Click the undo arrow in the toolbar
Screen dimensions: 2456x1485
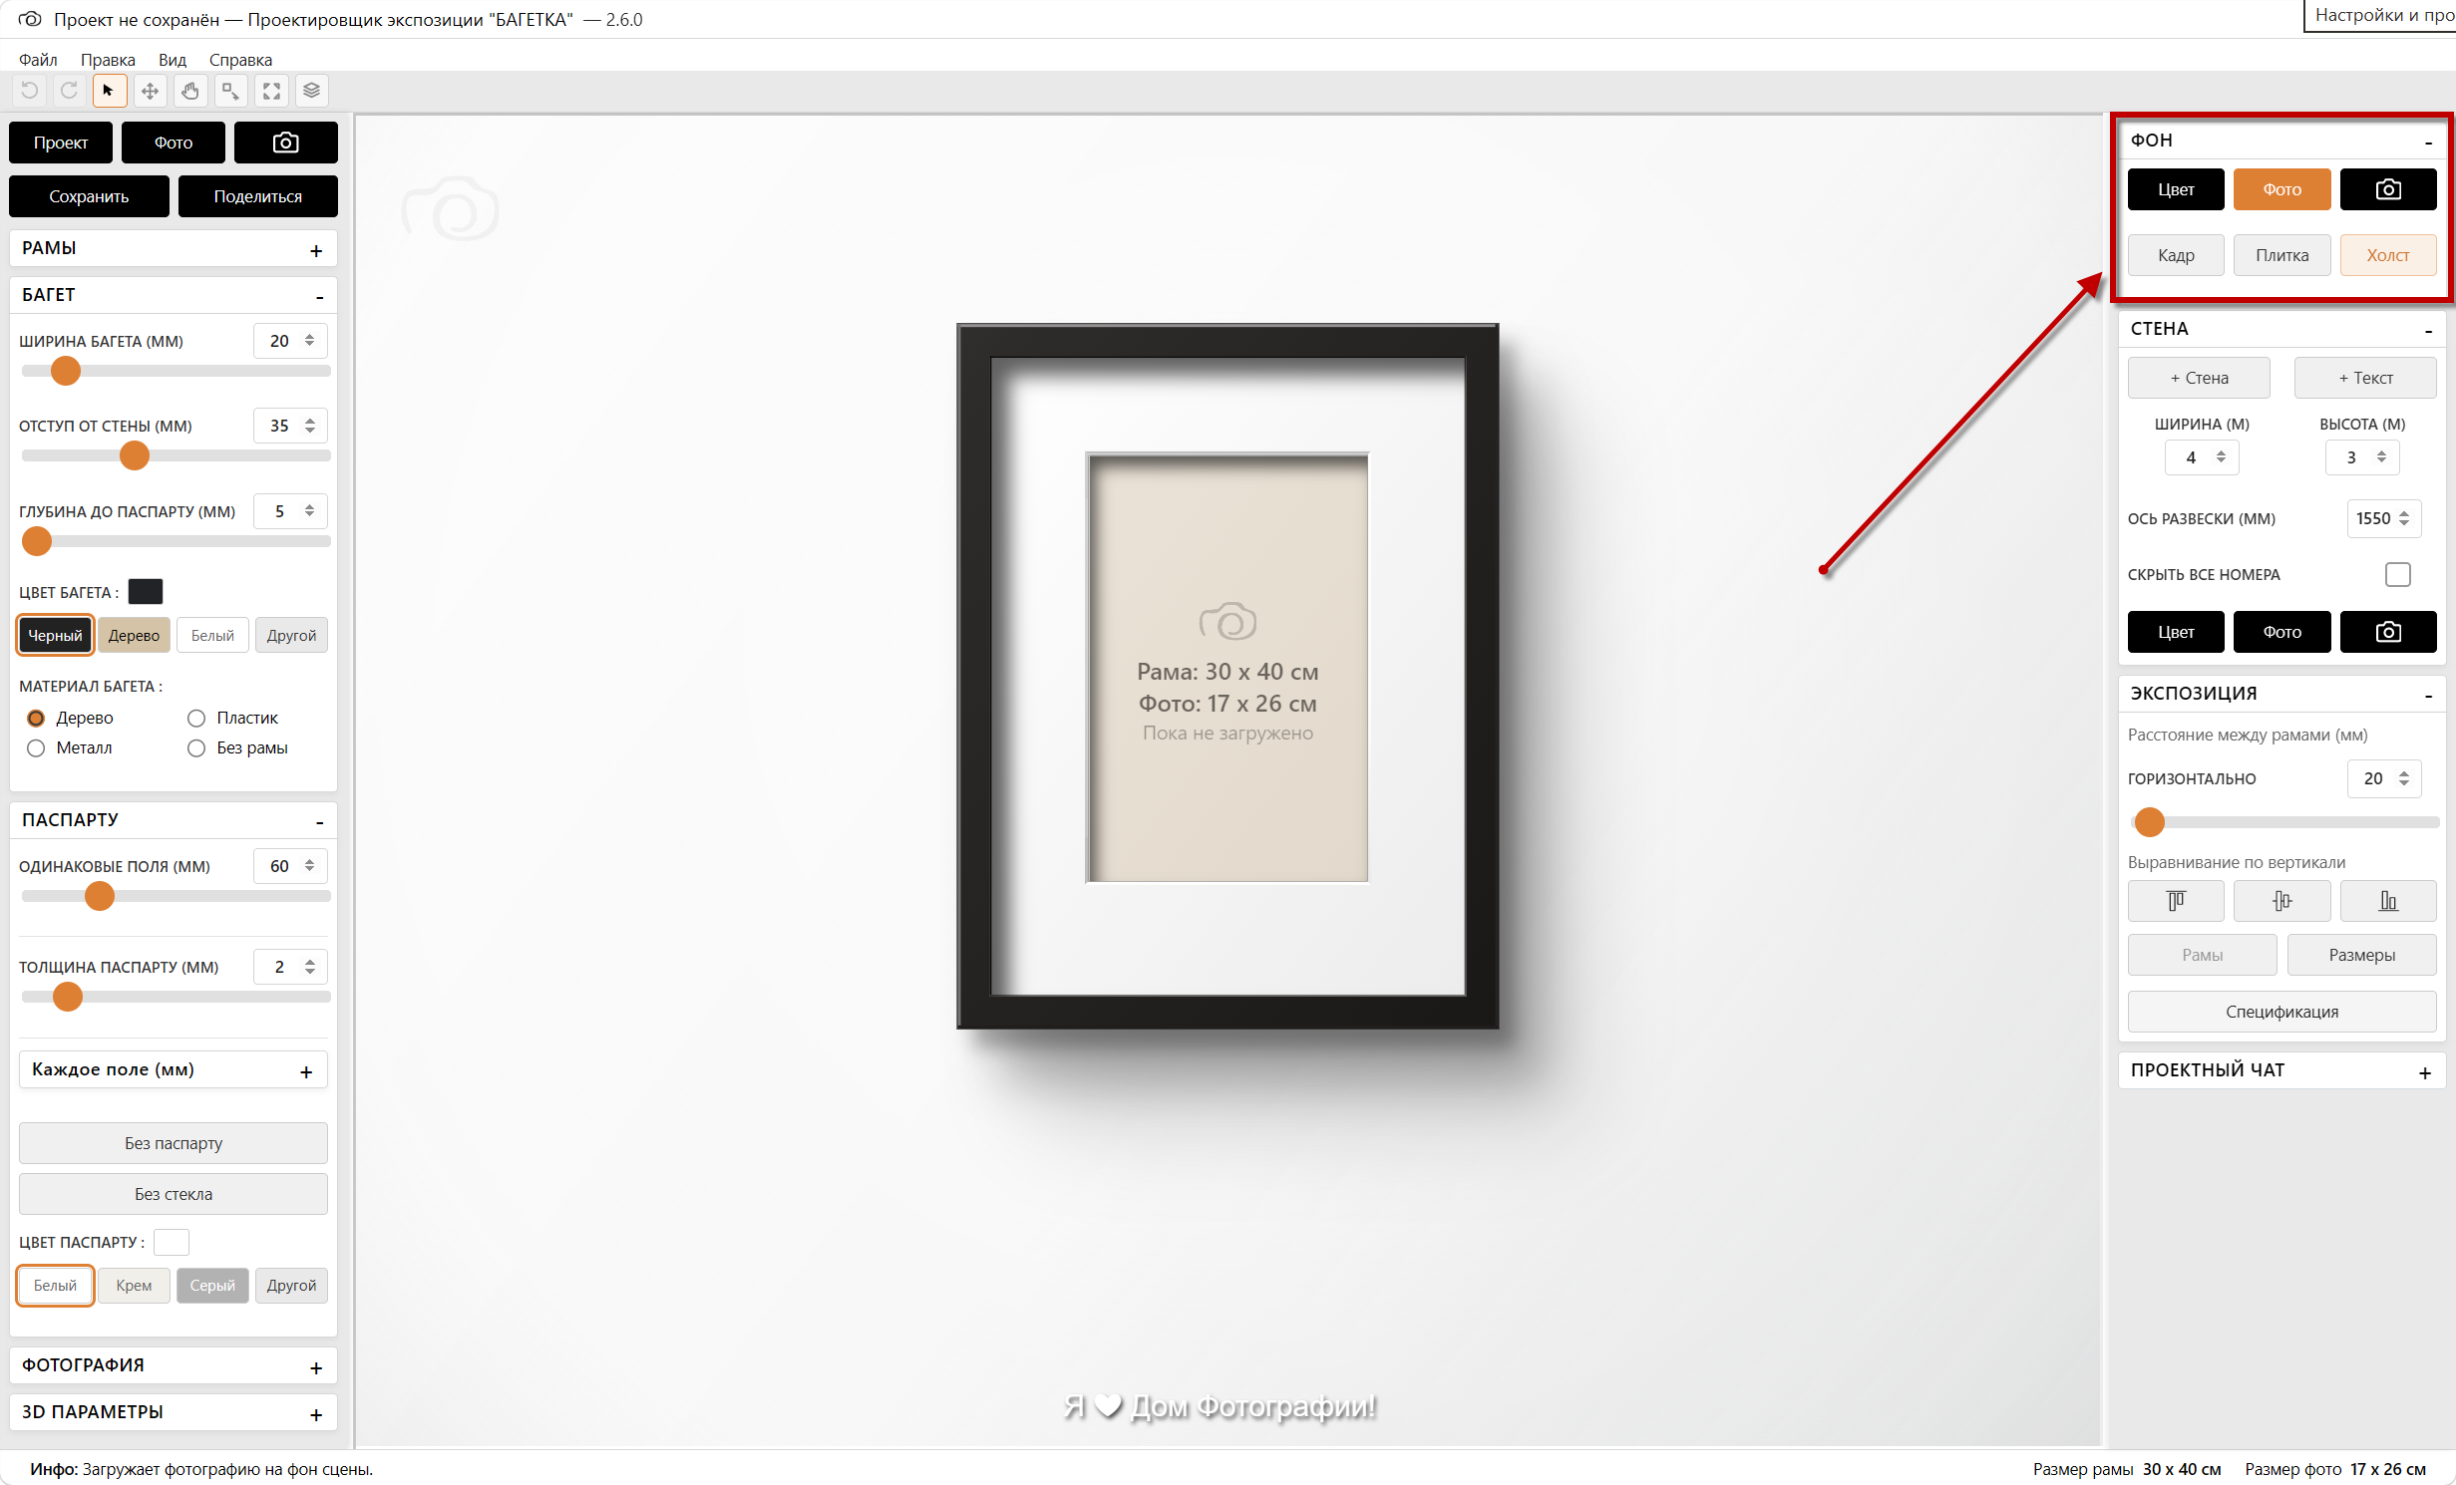point(29,91)
